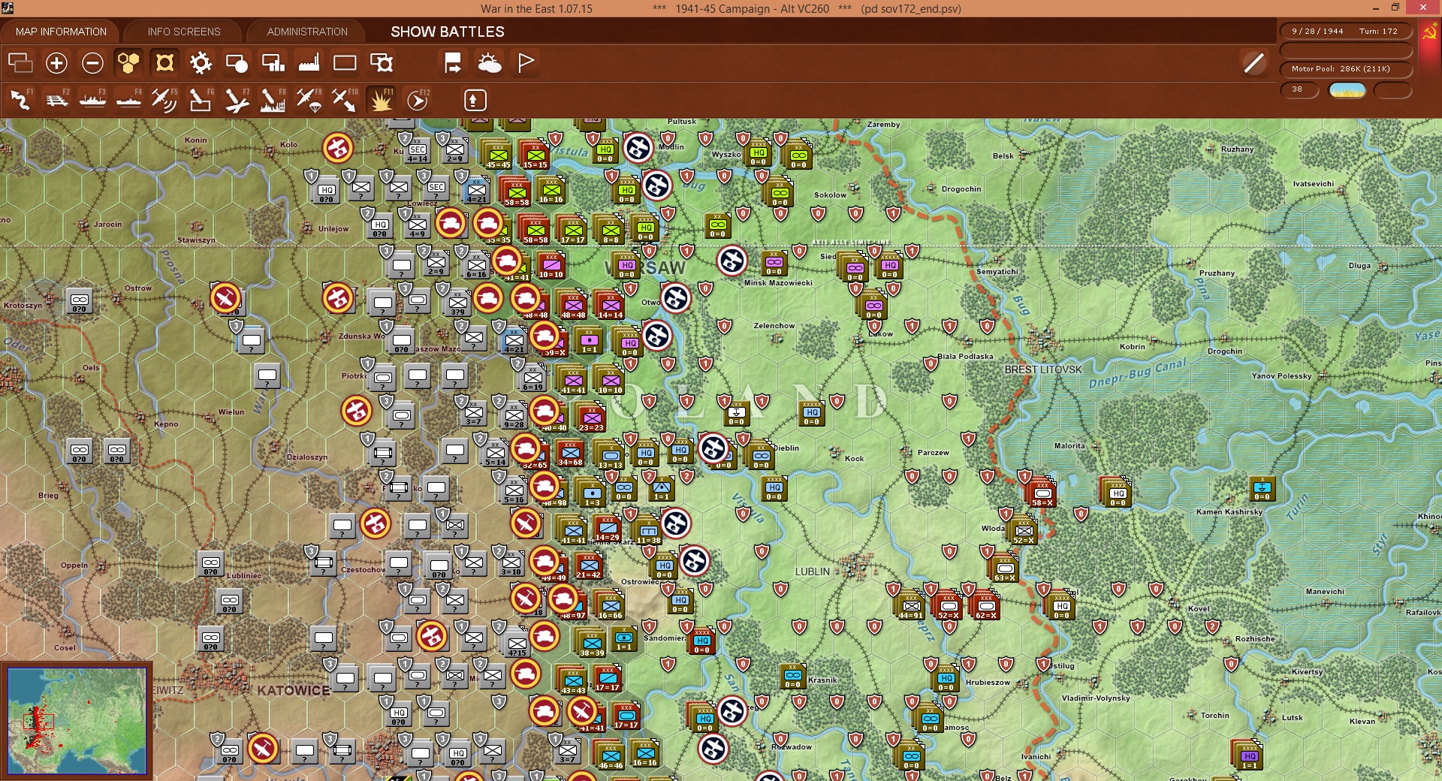Screen dimensions: 1442x781
Task: Click the date and Turn 172 field
Action: [1345, 32]
